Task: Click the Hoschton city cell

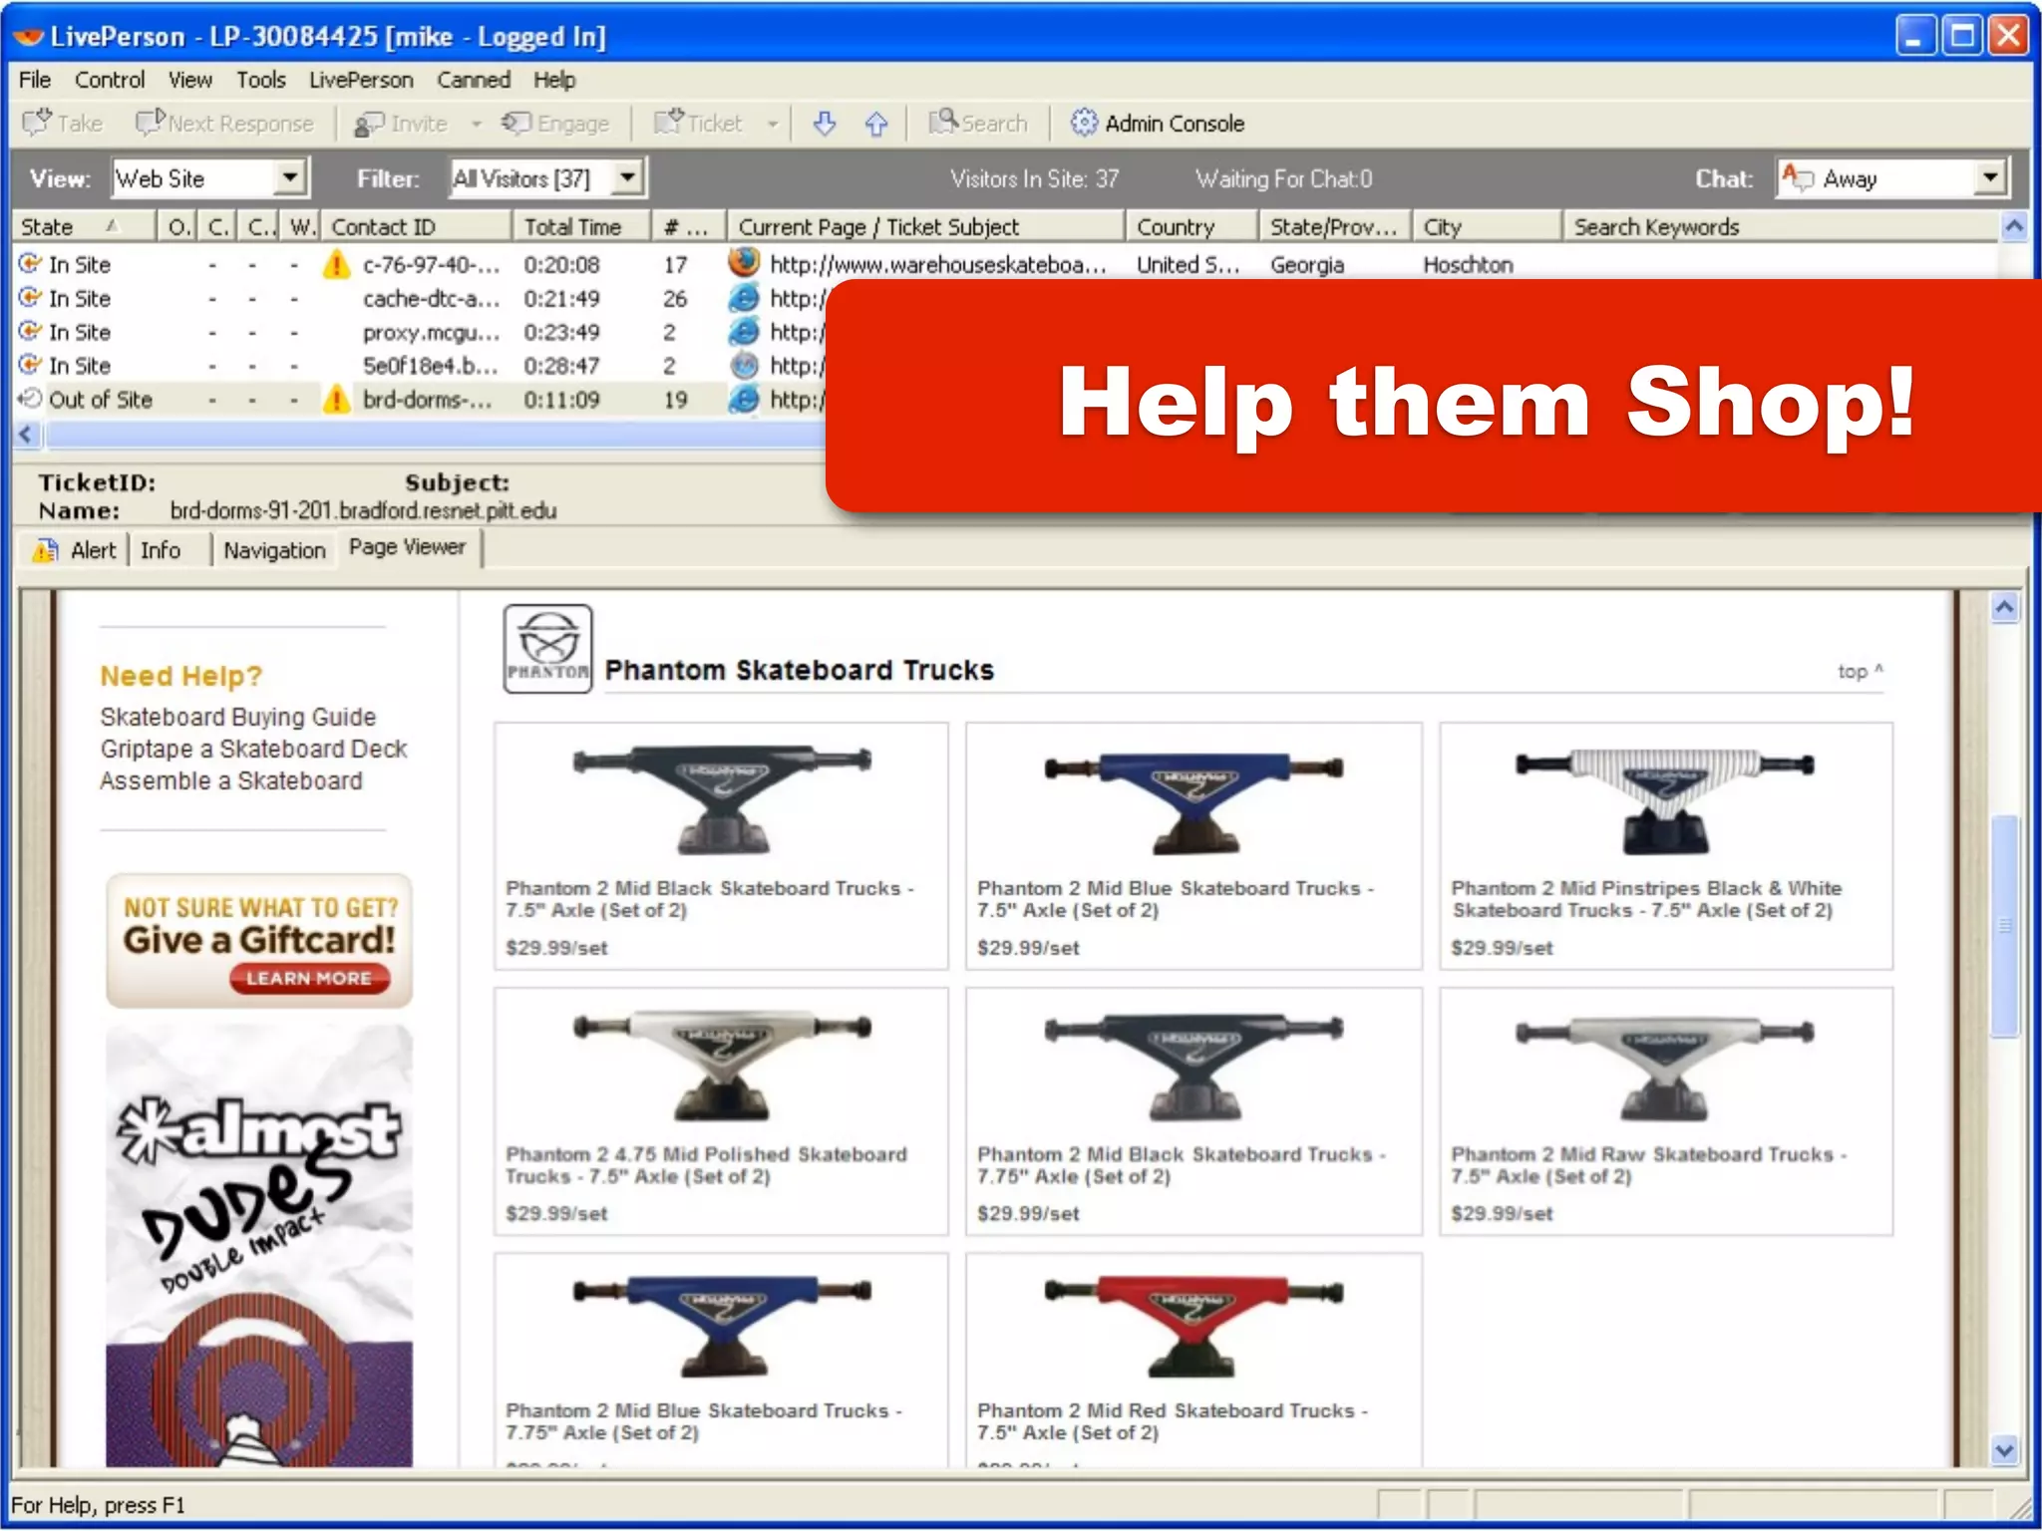Action: point(1468,264)
